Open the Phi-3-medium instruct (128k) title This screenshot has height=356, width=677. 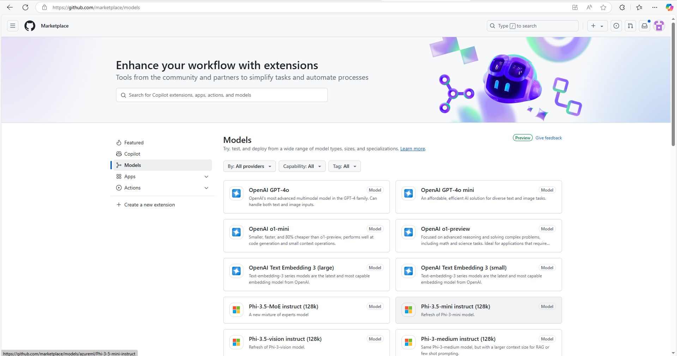pos(458,339)
